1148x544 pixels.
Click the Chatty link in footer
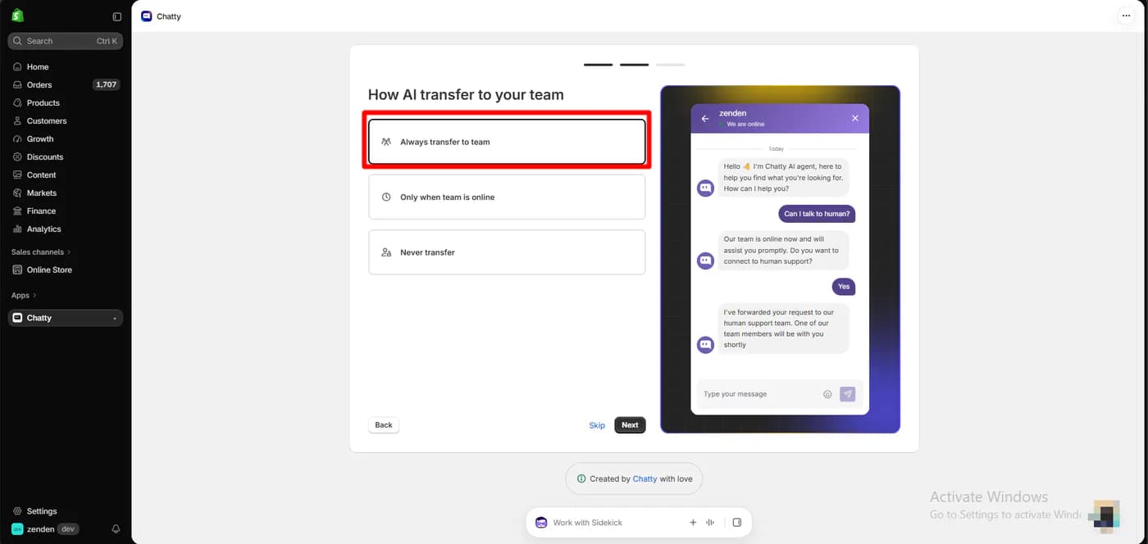click(x=645, y=479)
